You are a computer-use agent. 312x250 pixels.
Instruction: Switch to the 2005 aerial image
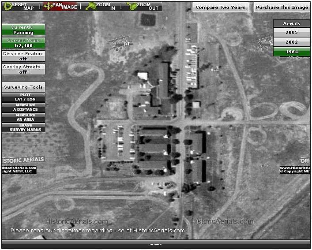tap(291, 33)
